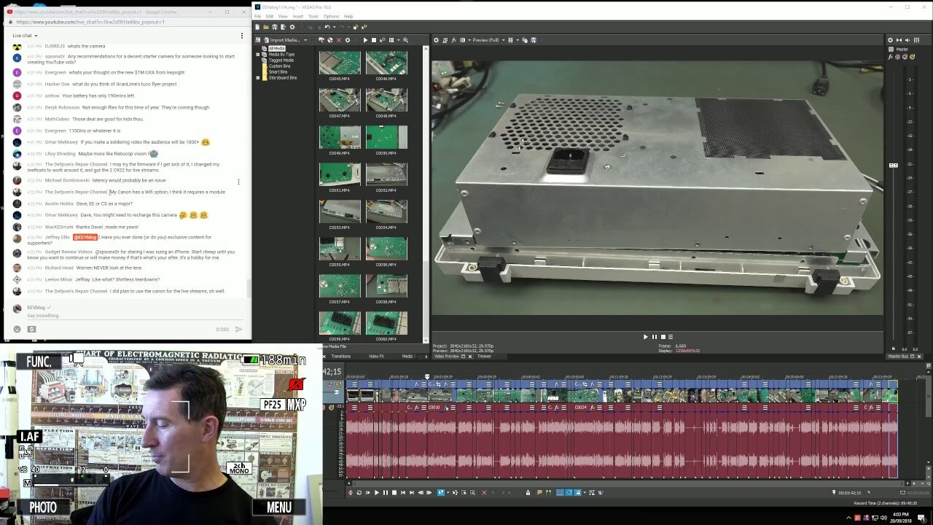
Task: Select the C0045.MP4 media thumbnail
Action: click(x=340, y=63)
